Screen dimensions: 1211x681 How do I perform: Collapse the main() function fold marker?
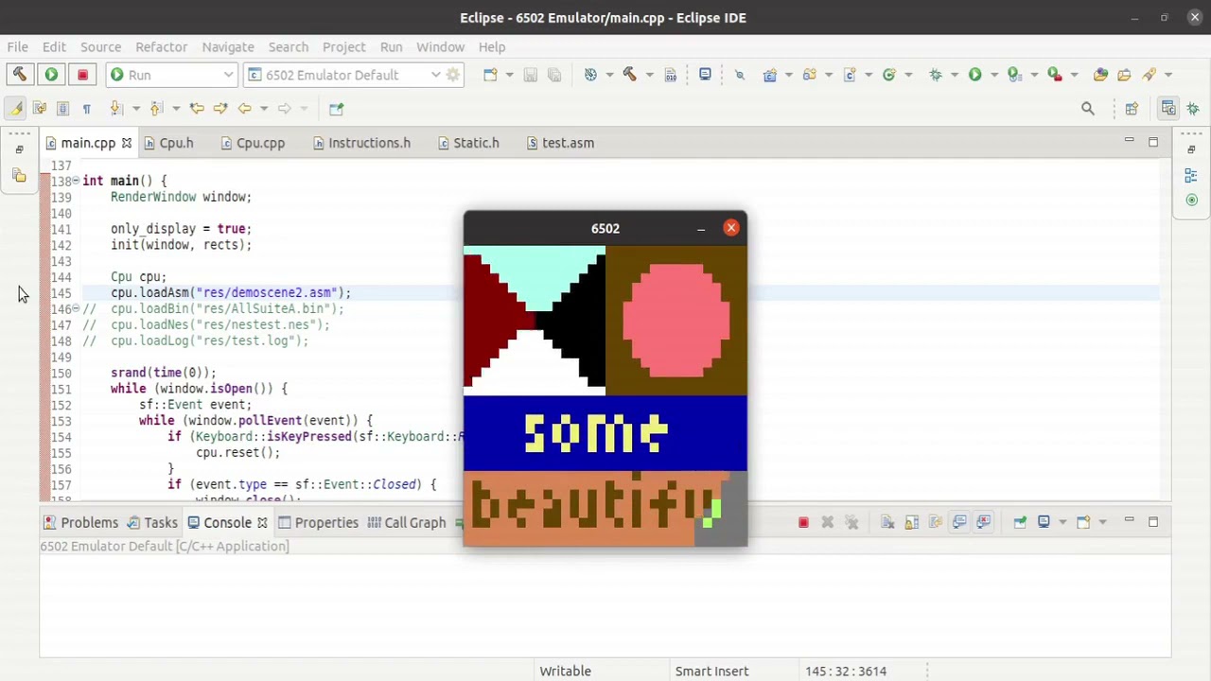[76, 181]
